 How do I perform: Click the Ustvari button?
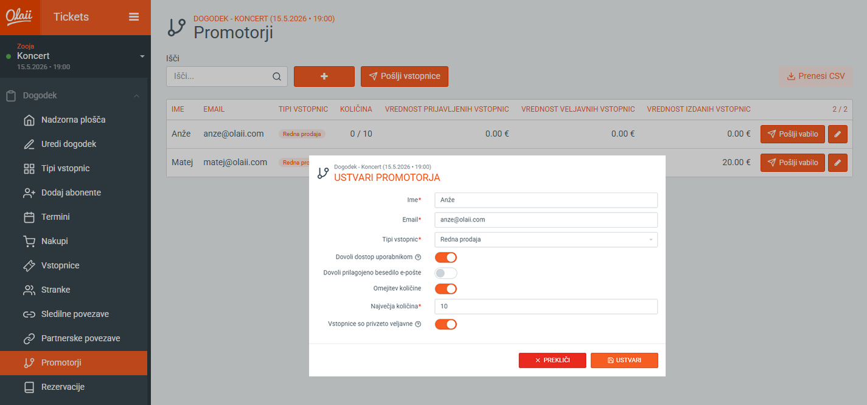[624, 360]
